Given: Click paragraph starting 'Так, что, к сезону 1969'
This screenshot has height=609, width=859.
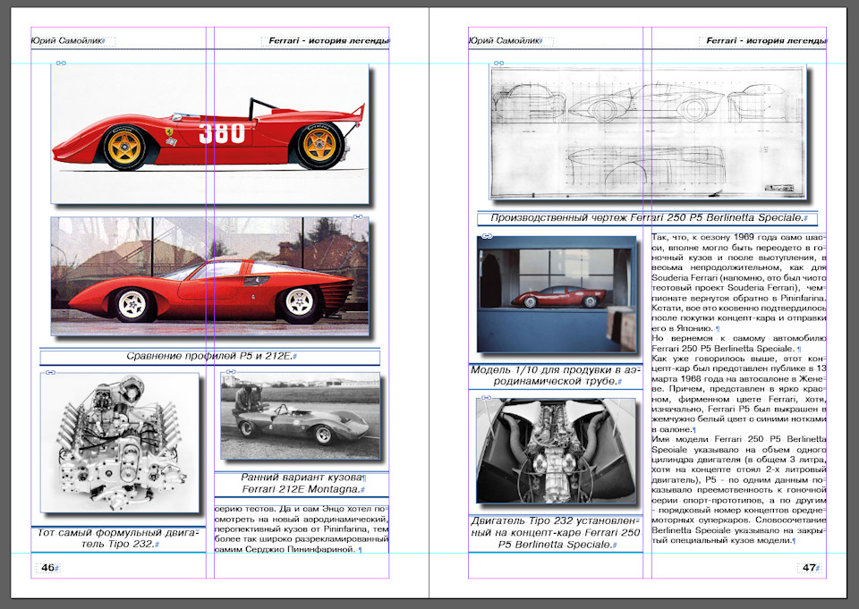Looking at the screenshot, I should tap(739, 283).
